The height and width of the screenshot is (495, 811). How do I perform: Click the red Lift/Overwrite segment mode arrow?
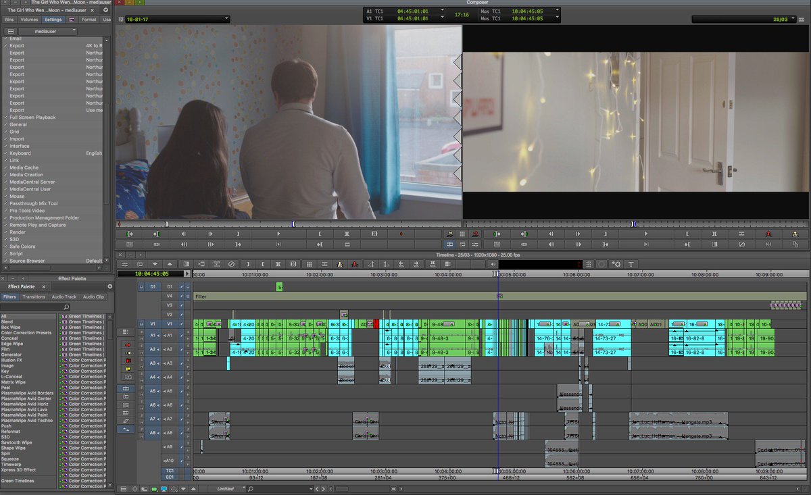128,344
